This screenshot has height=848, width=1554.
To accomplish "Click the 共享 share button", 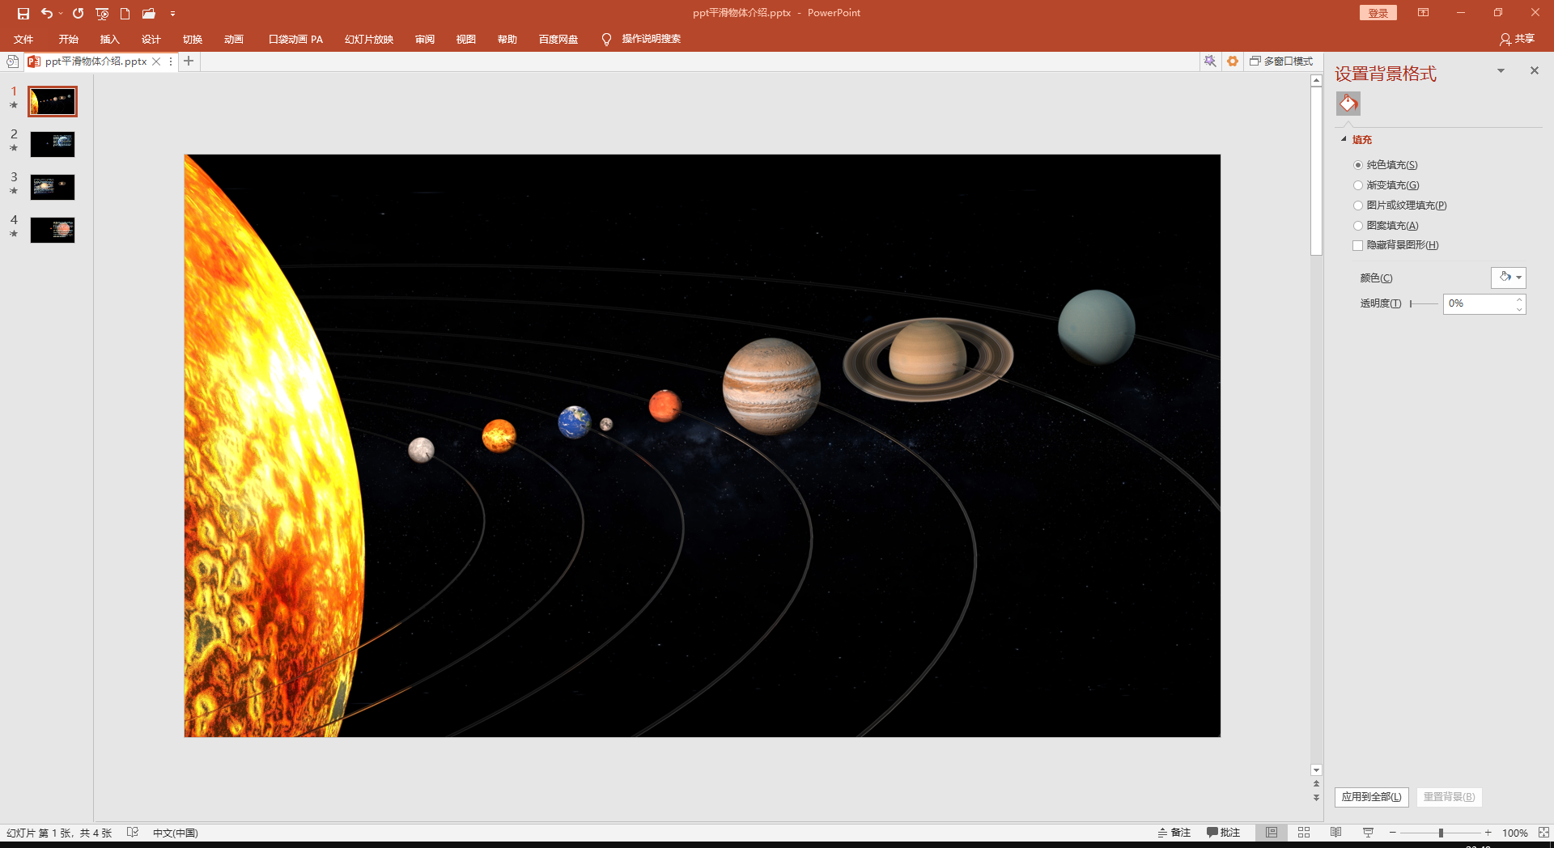I will point(1517,39).
